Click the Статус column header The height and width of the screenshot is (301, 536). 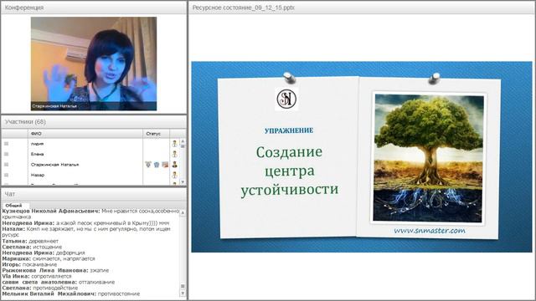pyautogui.click(x=157, y=134)
